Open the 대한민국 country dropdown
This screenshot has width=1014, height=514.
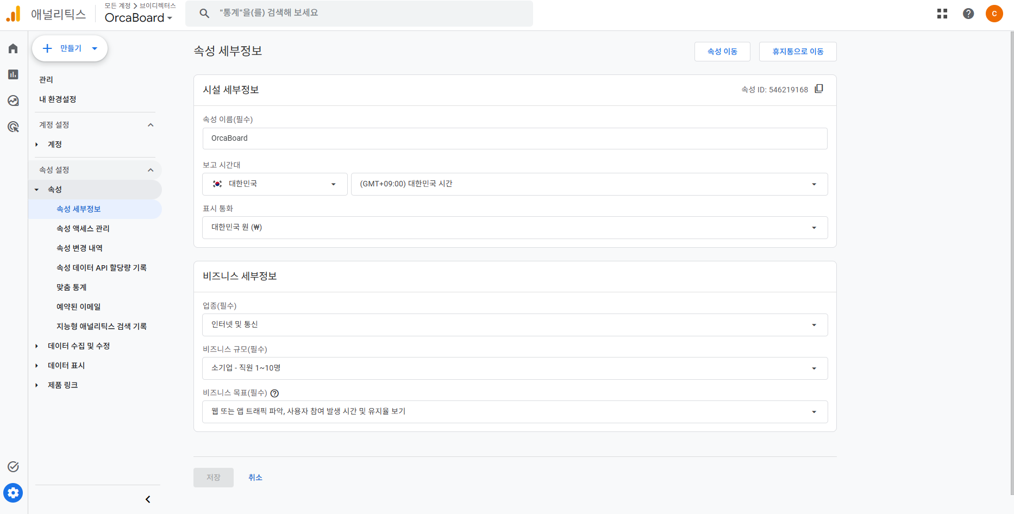click(275, 184)
